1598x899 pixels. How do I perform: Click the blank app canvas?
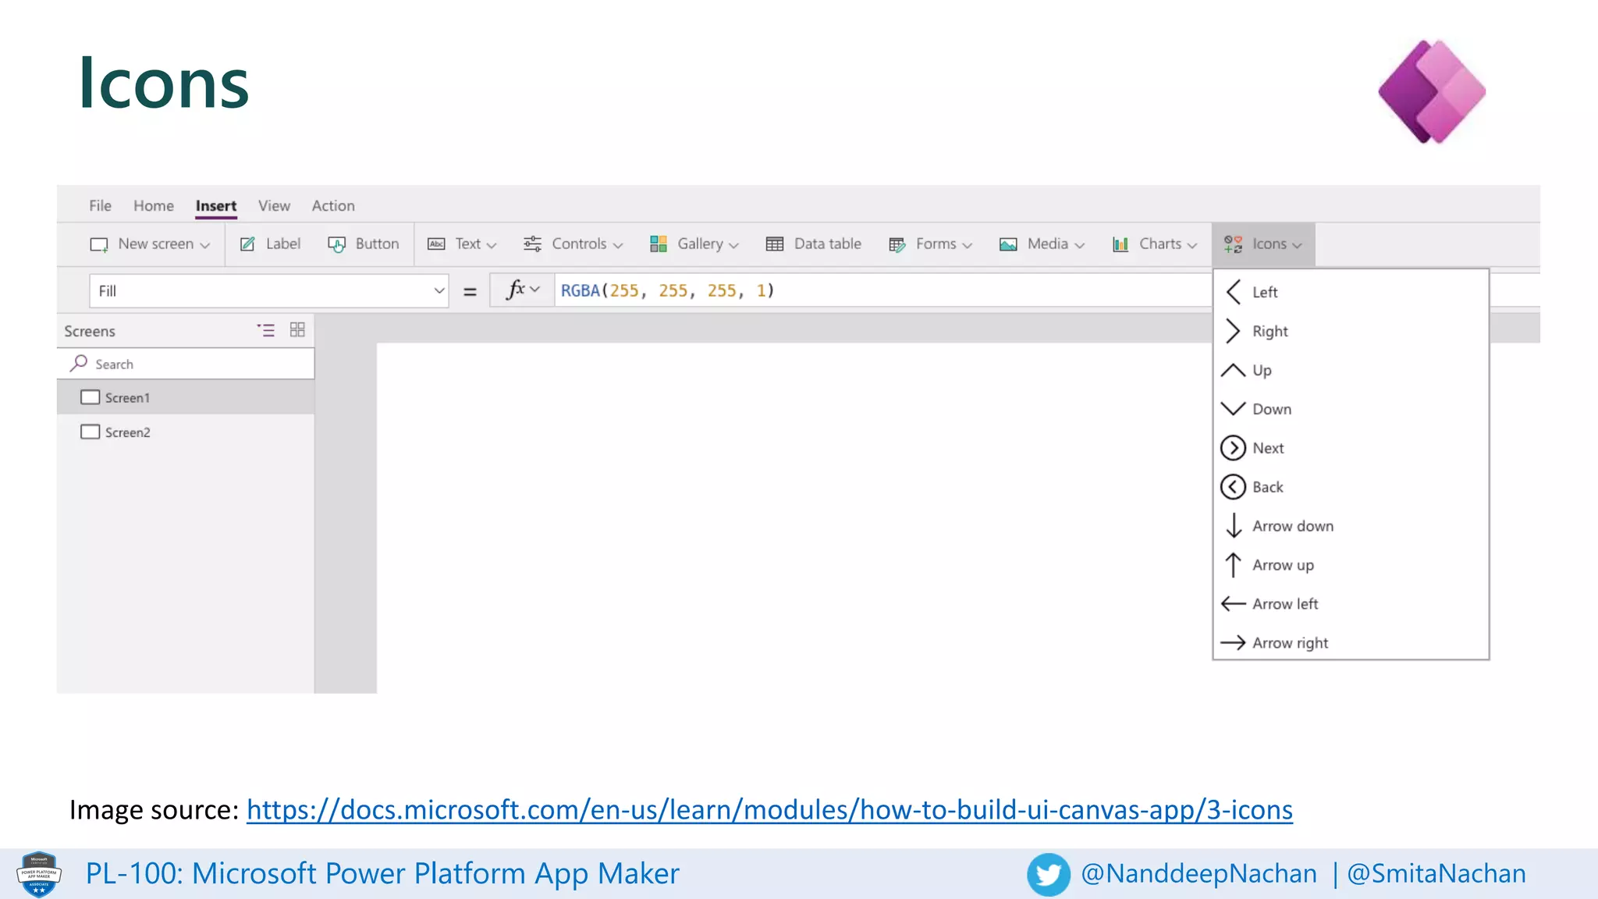pos(794,517)
